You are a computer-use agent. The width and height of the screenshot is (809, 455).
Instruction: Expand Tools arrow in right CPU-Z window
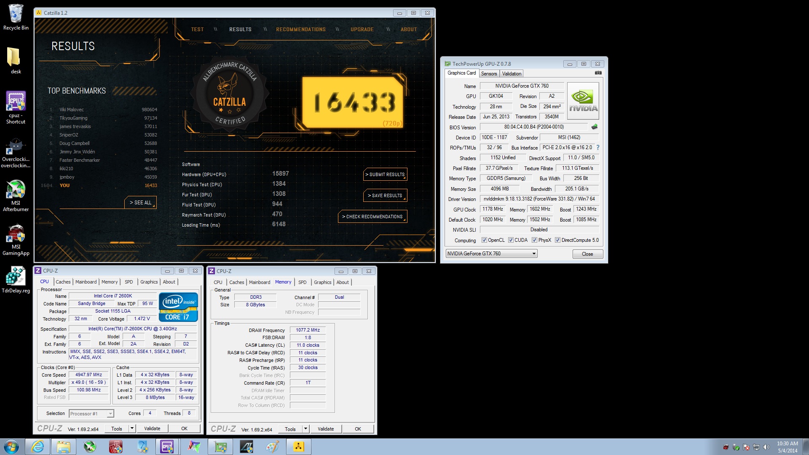click(305, 429)
